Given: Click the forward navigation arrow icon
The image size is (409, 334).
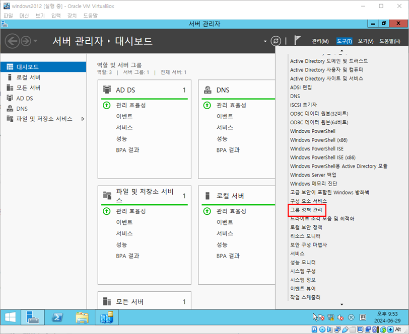Looking at the screenshot, I should coord(26,41).
